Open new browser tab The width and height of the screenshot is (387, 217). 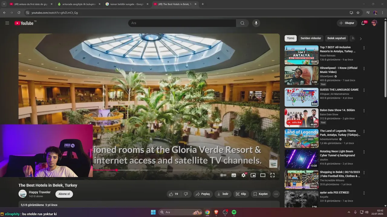[203, 4]
